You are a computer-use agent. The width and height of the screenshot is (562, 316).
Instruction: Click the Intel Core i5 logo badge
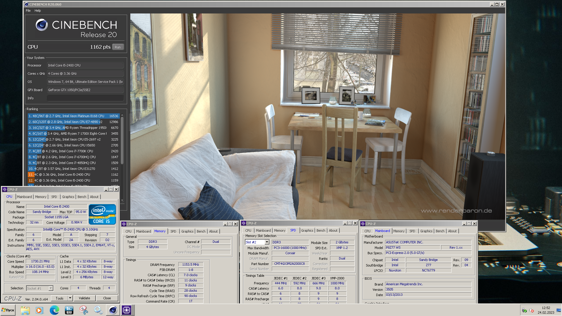[102, 214]
